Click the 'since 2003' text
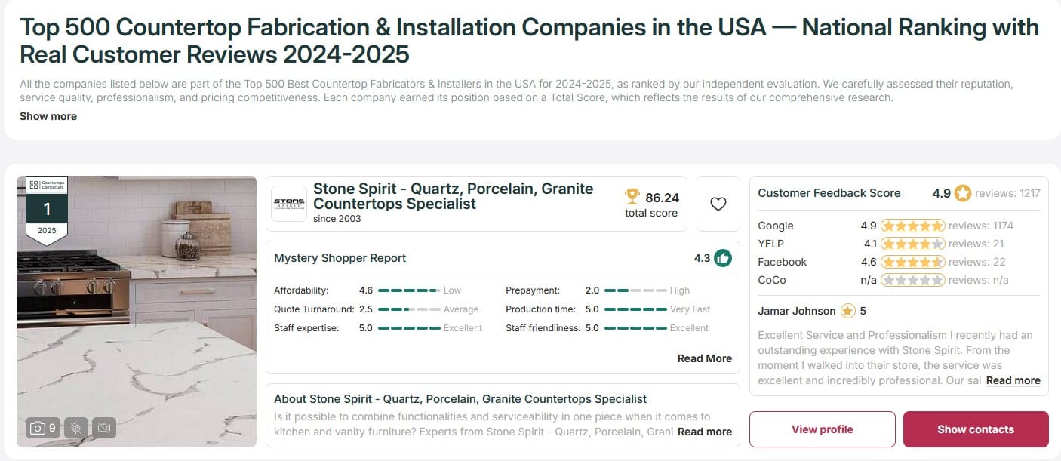This screenshot has height=461, width=1061. (x=337, y=219)
